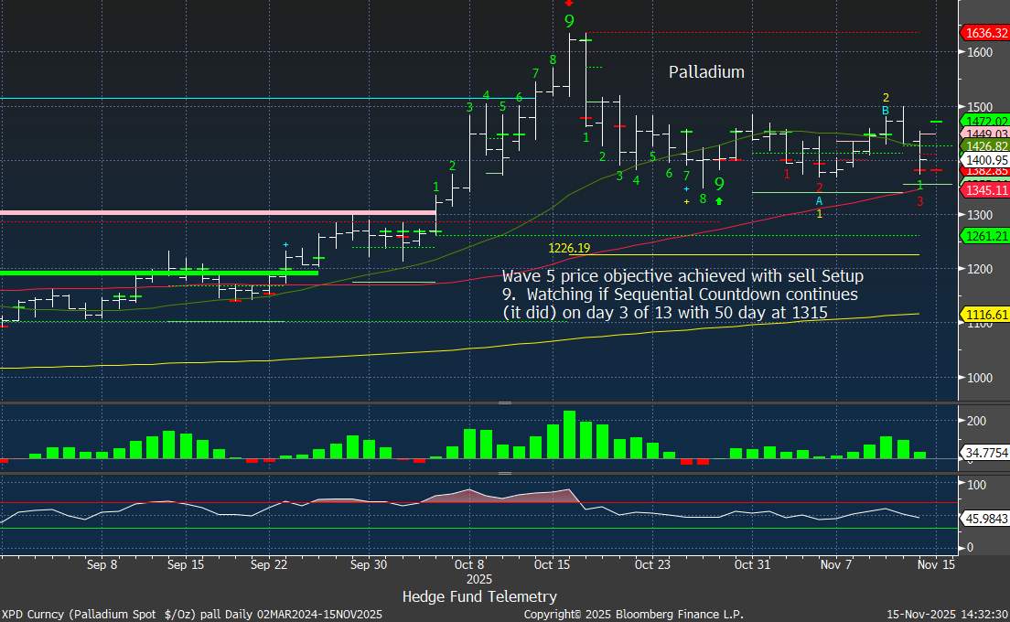Click the thick pink horizontal resistance line
This screenshot has width=1010, height=622.
tap(218, 213)
